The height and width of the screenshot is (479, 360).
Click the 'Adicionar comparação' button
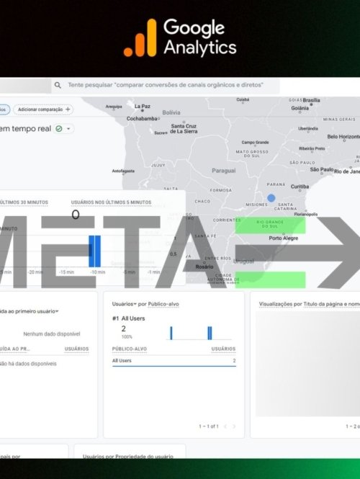tap(43, 109)
